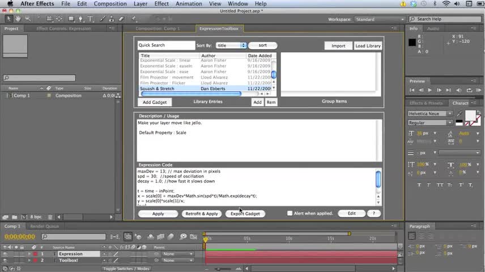The image size is (485, 272).
Task: Toggle Motion Blur switch in timeline
Action: click(x=171, y=237)
